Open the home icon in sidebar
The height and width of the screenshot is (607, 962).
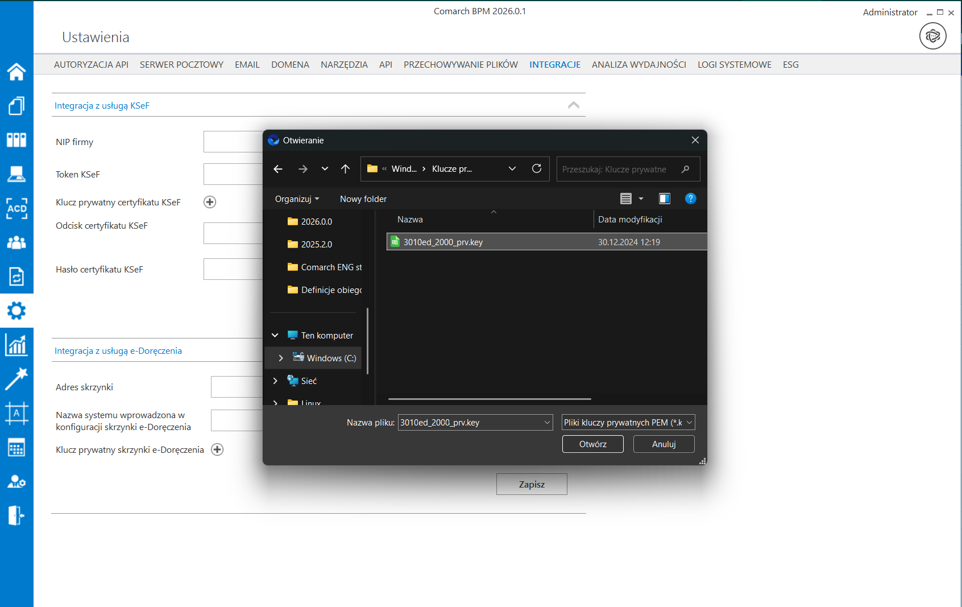(x=16, y=72)
